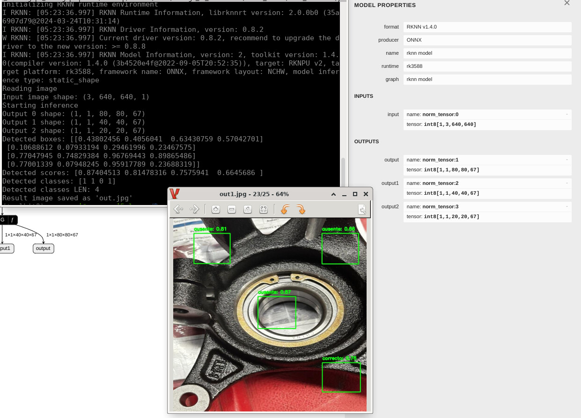The width and height of the screenshot is (581, 418).
Task: Collapse the output2 norm_tensor:3 details
Action: click(566, 206)
